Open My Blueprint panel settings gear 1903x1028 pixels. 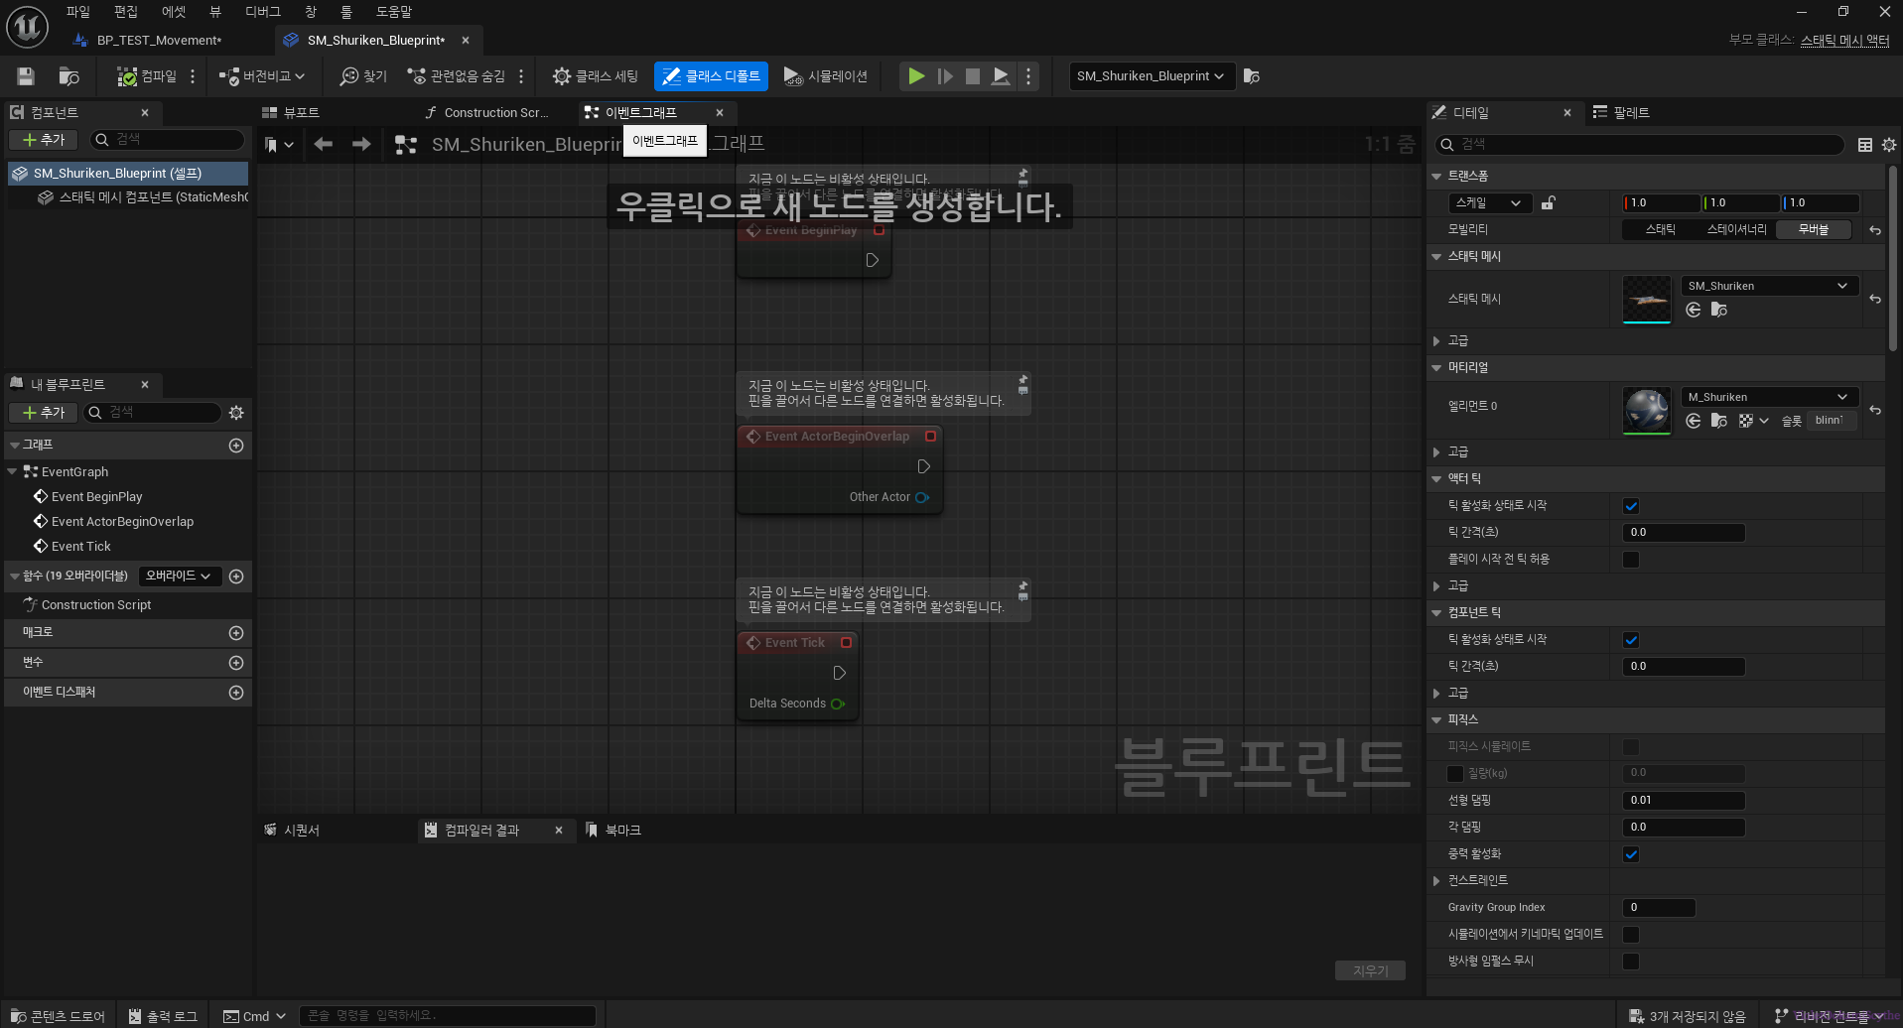click(236, 413)
